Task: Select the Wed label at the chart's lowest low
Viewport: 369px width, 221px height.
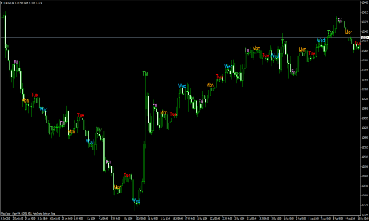Action: click(136, 201)
